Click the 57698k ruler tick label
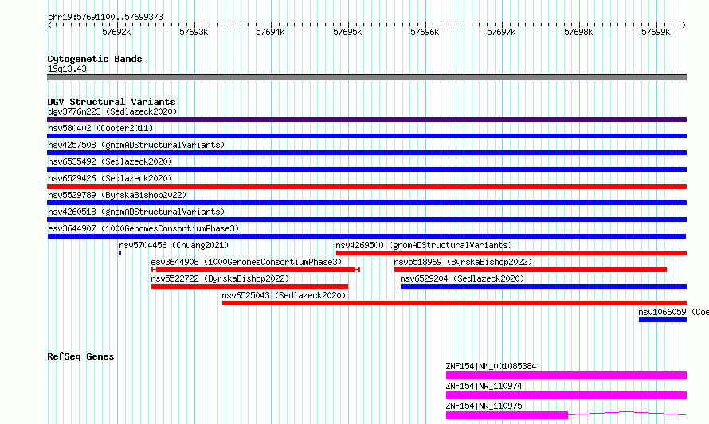The width and height of the screenshot is (709, 424). tap(578, 32)
